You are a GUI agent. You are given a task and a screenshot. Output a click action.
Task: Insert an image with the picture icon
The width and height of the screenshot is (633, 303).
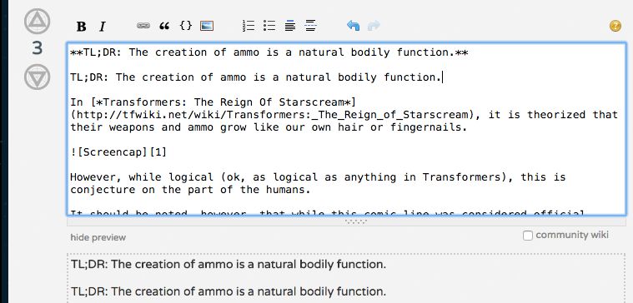207,26
